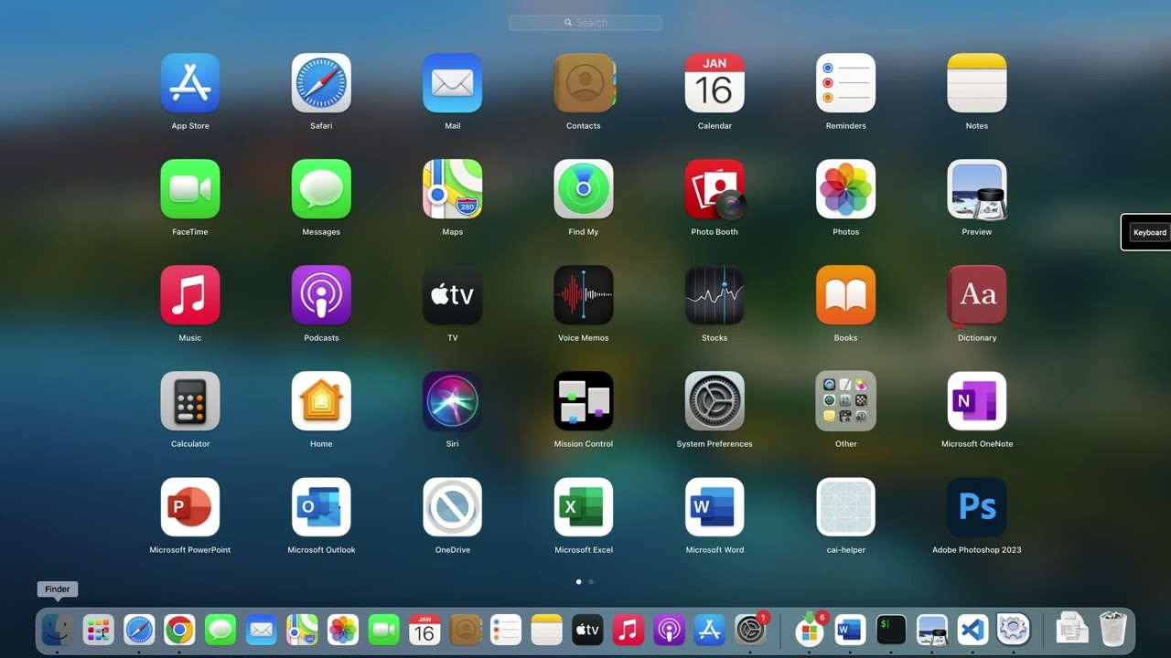Open Calendar from the Dock
This screenshot has height=658, width=1171.
[x=424, y=630]
